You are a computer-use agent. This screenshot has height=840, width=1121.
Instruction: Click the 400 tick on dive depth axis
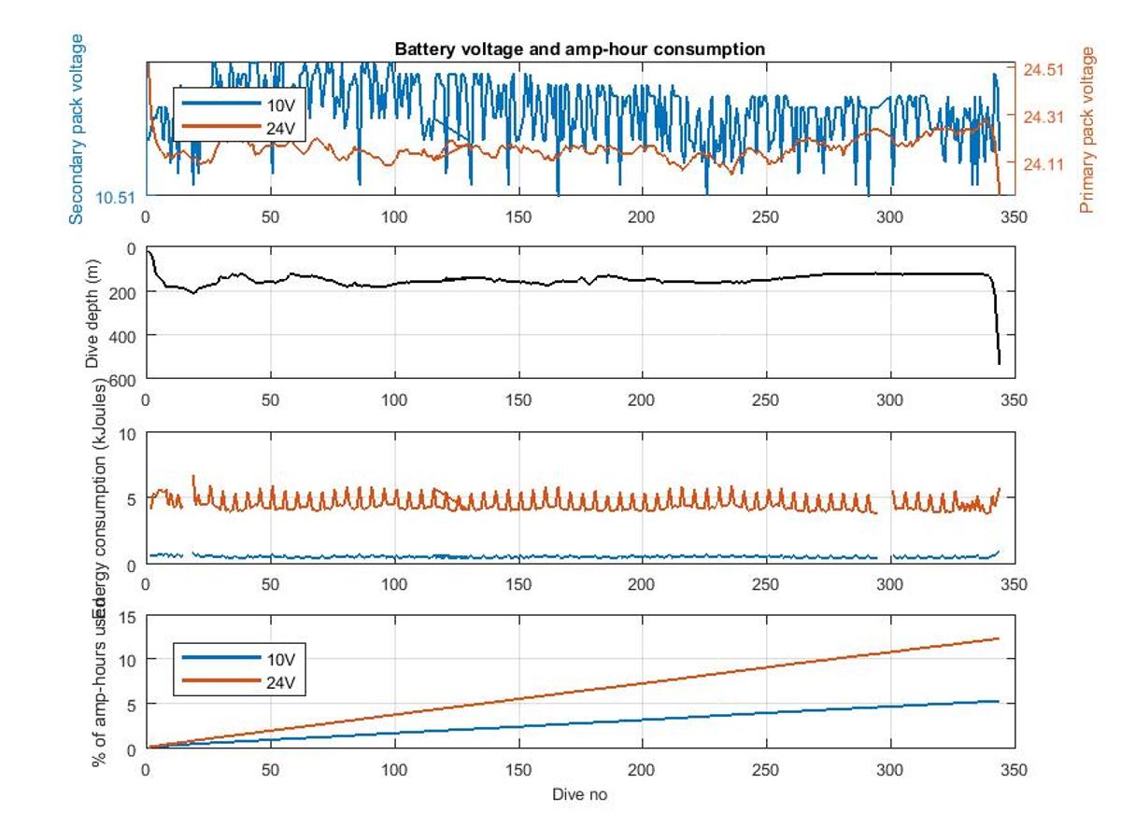click(x=125, y=335)
